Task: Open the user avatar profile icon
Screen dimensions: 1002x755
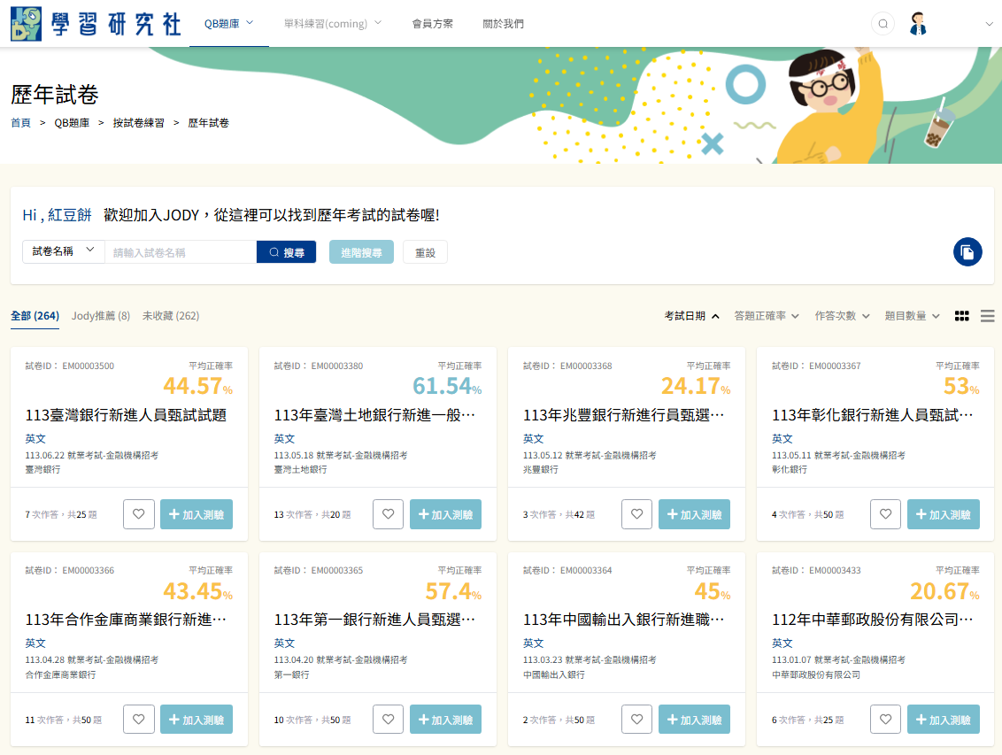Action: (x=918, y=24)
